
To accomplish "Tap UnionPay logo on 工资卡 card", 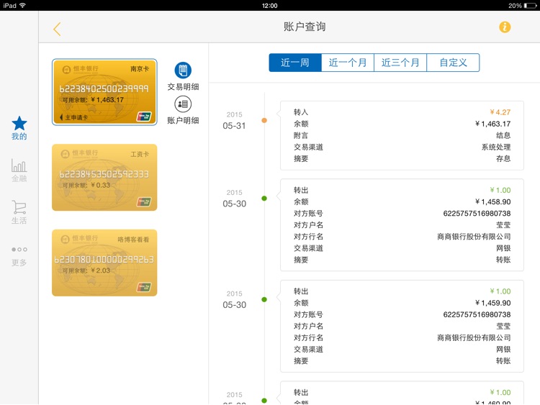I will point(144,201).
